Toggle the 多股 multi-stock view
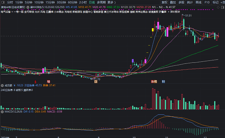 coord(181,2)
